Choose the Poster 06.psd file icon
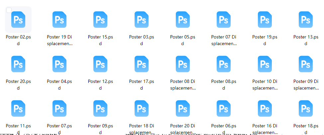The height and width of the screenshot is (135, 324). (x=224, y=108)
